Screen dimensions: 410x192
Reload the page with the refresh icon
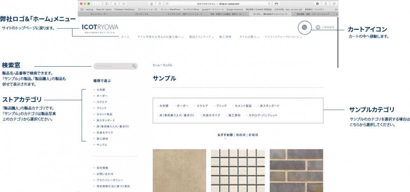(269, 4)
